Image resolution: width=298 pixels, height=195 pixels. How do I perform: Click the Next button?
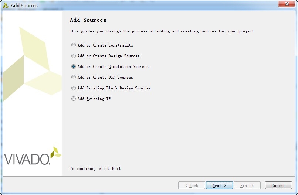point(219,185)
